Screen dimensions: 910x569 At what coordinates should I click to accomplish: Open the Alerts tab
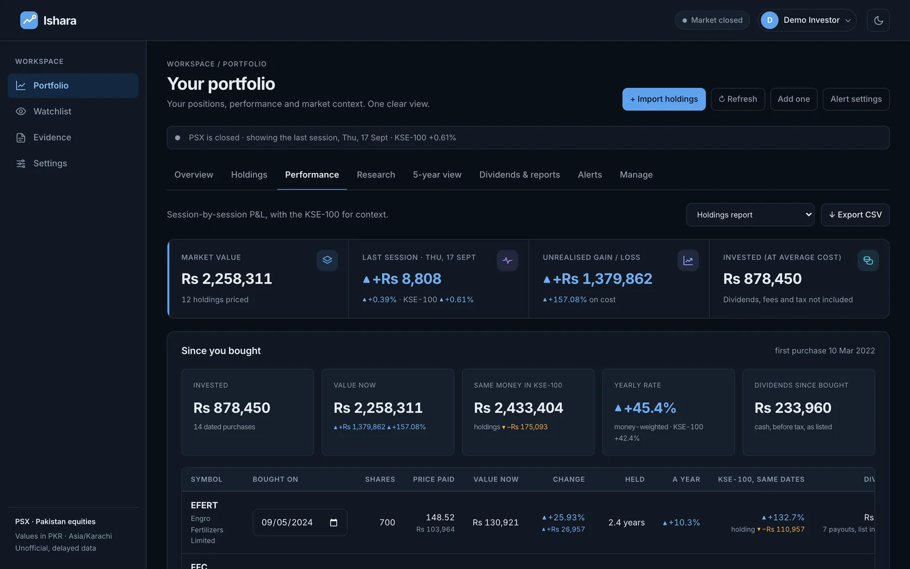tap(590, 175)
